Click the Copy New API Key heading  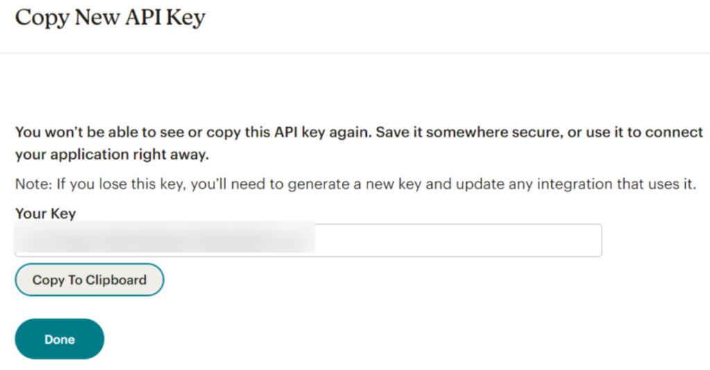click(110, 17)
